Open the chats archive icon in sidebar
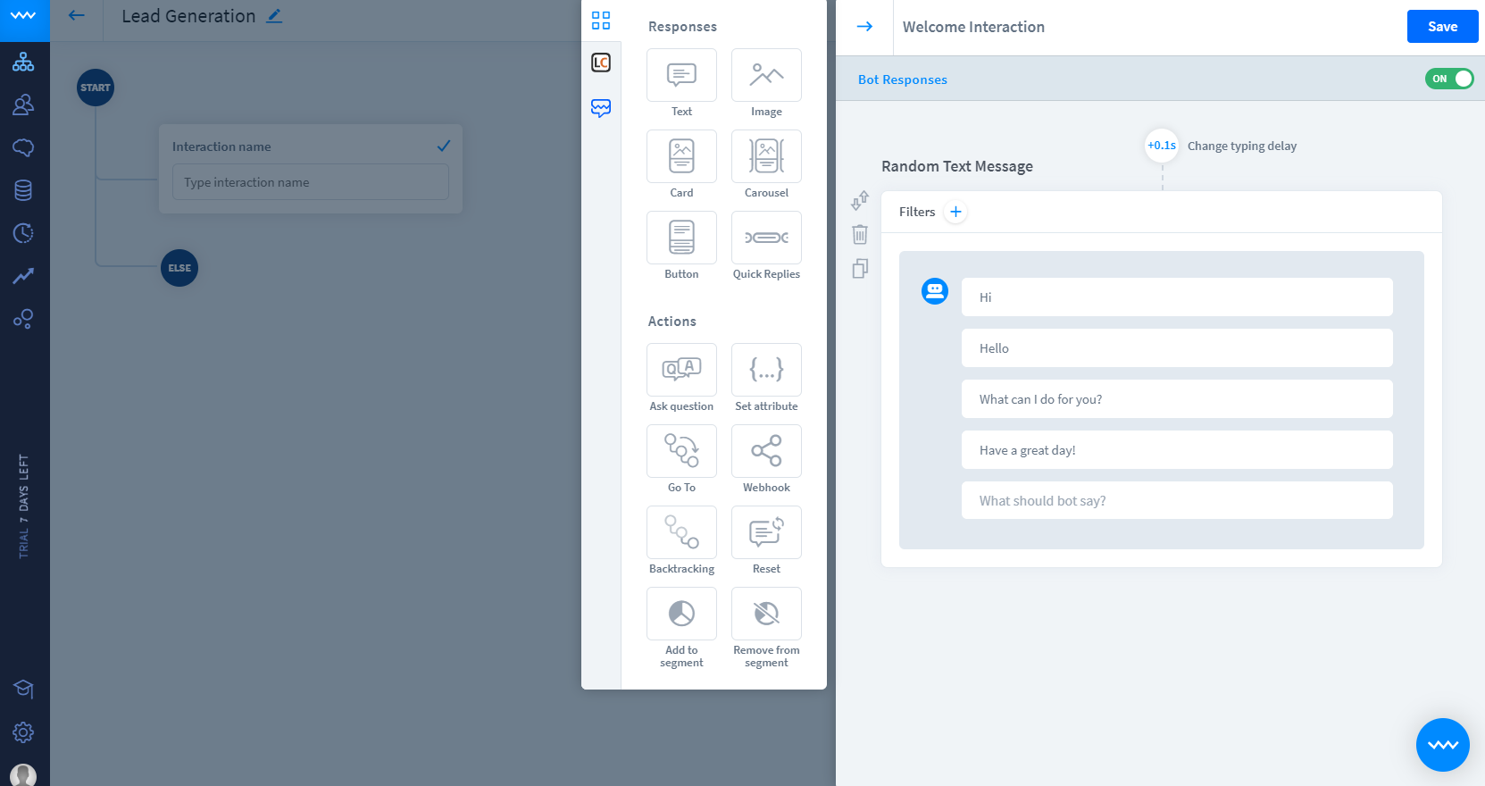This screenshot has width=1485, height=786. point(23,147)
